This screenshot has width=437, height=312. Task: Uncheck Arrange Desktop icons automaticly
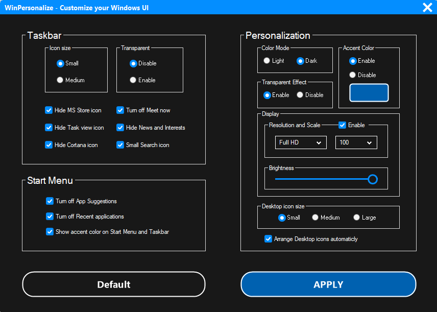pos(268,238)
